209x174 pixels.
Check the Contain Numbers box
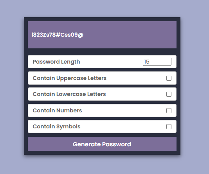[x=169, y=110]
